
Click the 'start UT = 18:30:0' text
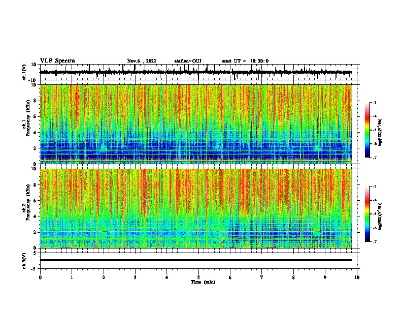click(245, 61)
